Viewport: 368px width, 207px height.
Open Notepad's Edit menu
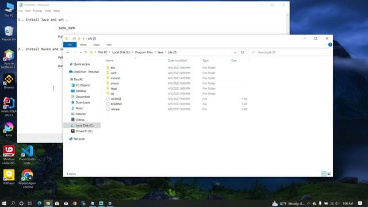click(x=28, y=11)
